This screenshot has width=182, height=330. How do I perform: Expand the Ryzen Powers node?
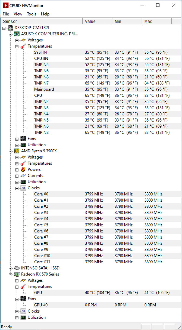click(x=17, y=169)
